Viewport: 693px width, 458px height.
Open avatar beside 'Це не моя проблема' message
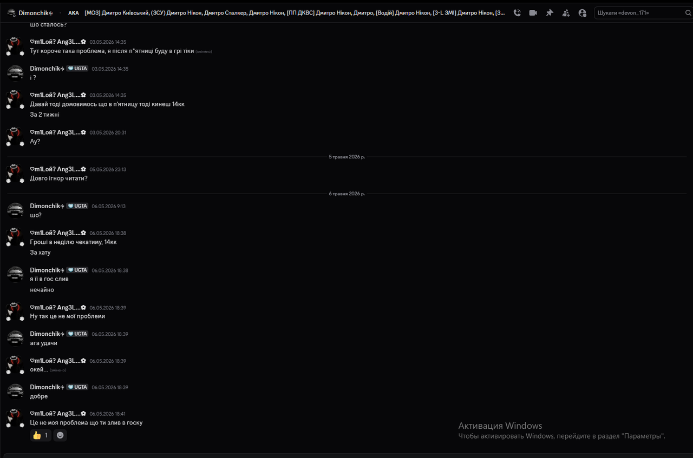(x=15, y=418)
